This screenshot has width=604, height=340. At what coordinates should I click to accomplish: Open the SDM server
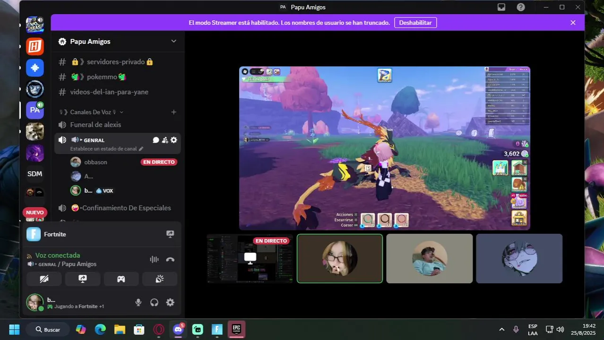(35, 174)
